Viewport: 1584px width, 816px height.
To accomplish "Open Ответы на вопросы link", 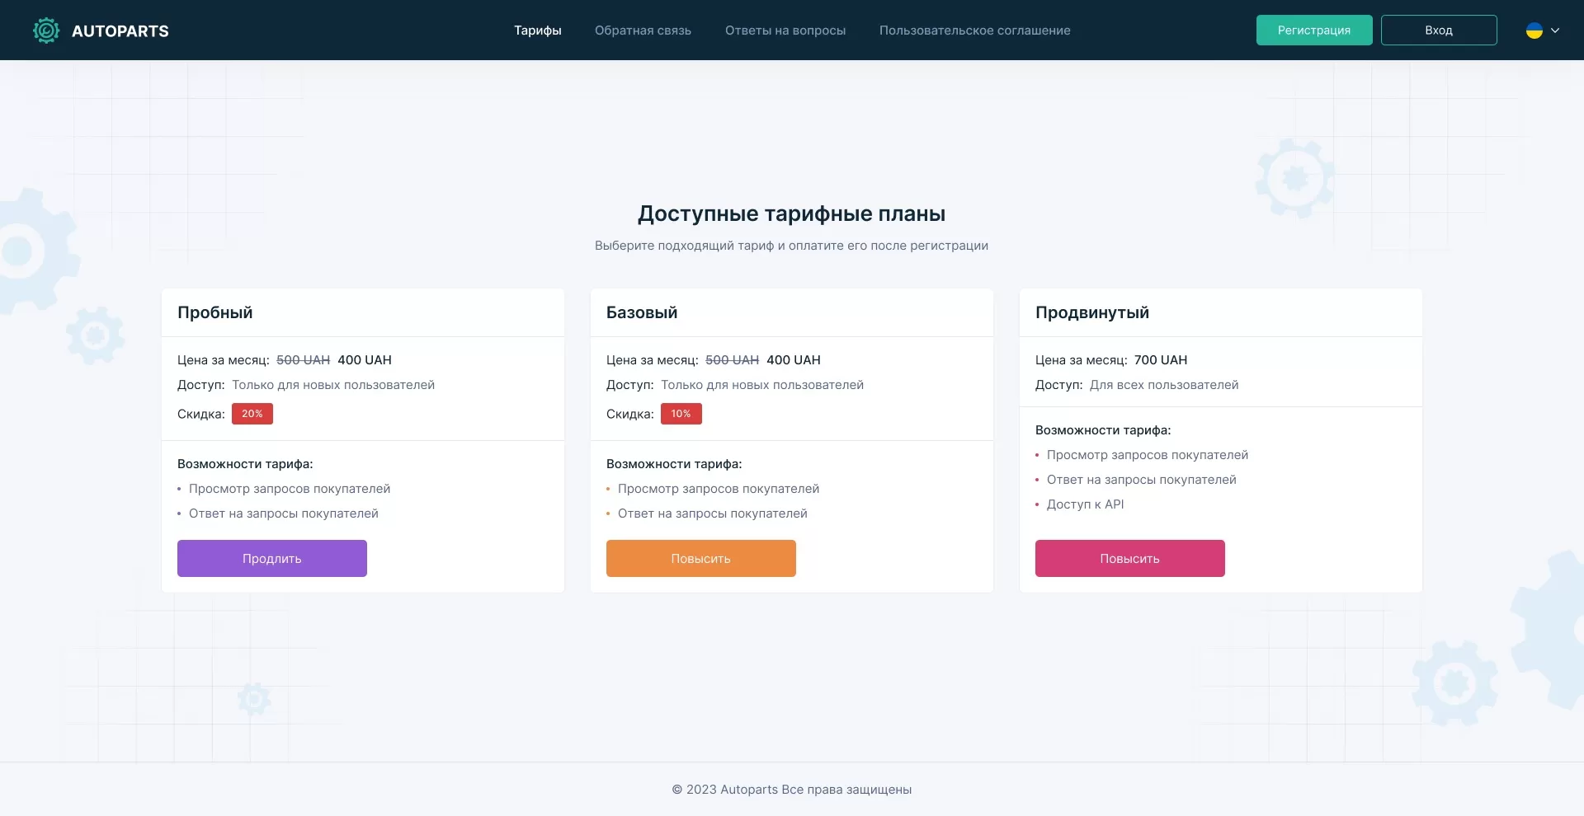I will pyautogui.click(x=785, y=30).
